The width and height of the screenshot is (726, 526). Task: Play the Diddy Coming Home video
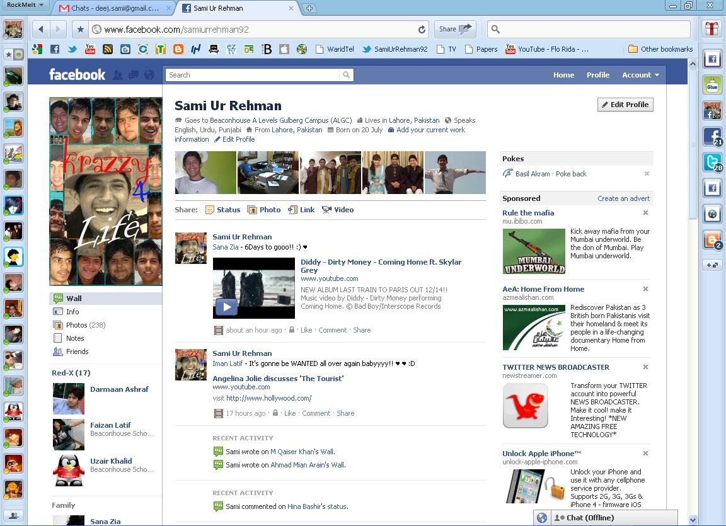click(x=226, y=307)
